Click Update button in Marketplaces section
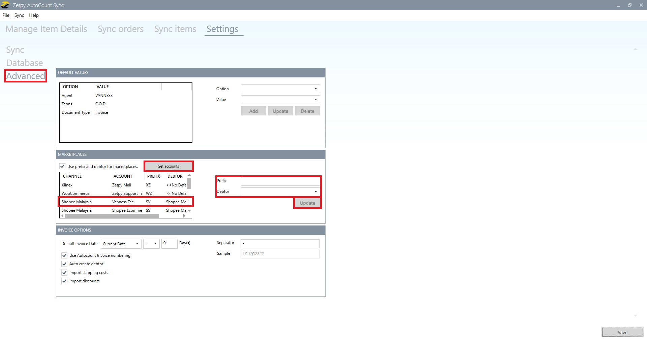The width and height of the screenshot is (647, 350). [307, 203]
